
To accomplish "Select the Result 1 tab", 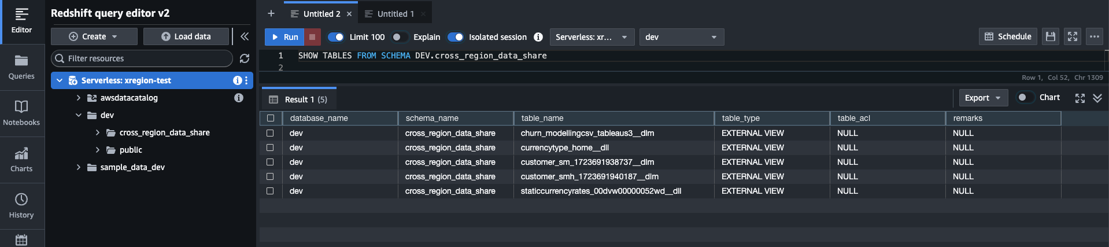I will 299,99.
